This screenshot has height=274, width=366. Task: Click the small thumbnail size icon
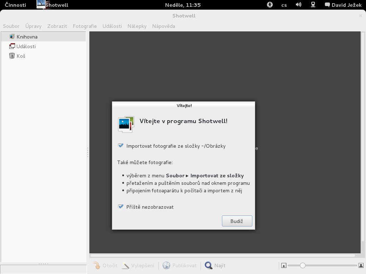pyautogui.click(x=283, y=265)
